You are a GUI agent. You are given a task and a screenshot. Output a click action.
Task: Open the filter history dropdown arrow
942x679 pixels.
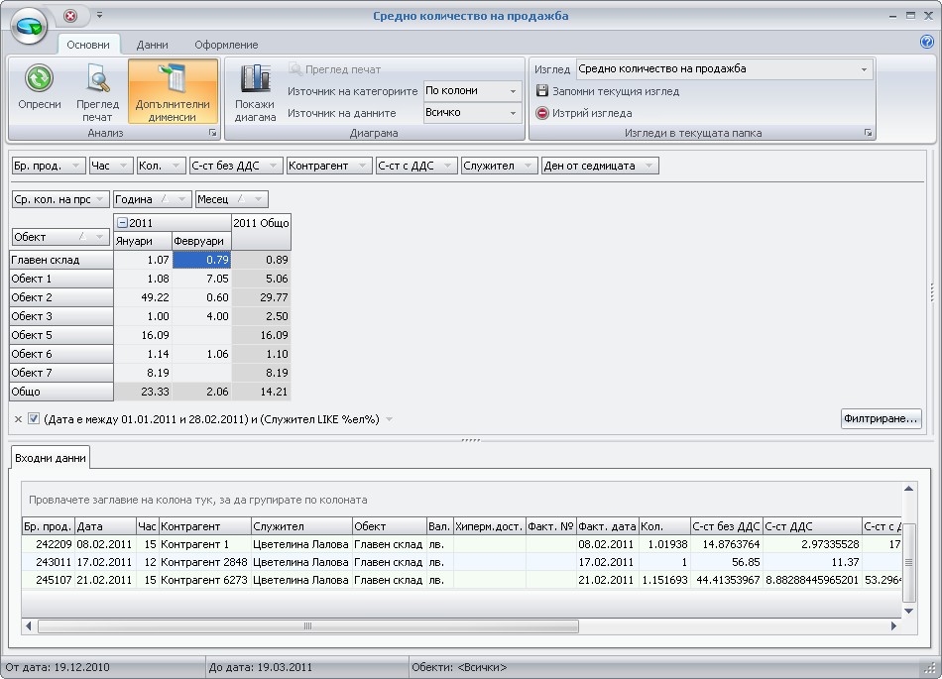pyautogui.click(x=390, y=419)
